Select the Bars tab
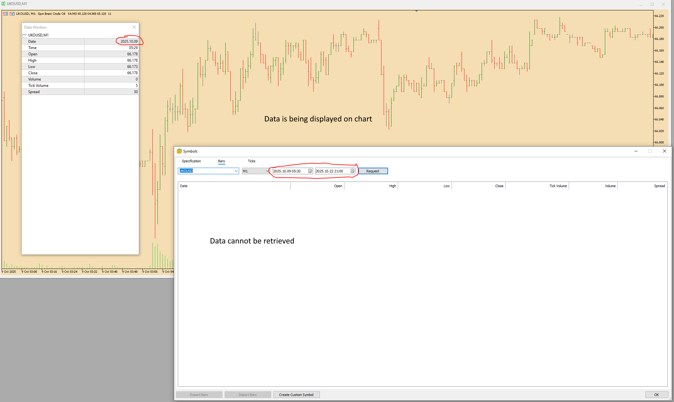Image resolution: width=674 pixels, height=402 pixels. coord(221,161)
